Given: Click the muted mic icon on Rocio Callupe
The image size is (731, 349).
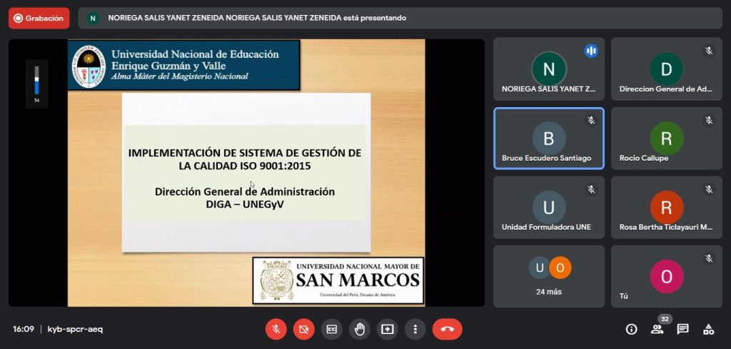Looking at the screenshot, I should (709, 121).
